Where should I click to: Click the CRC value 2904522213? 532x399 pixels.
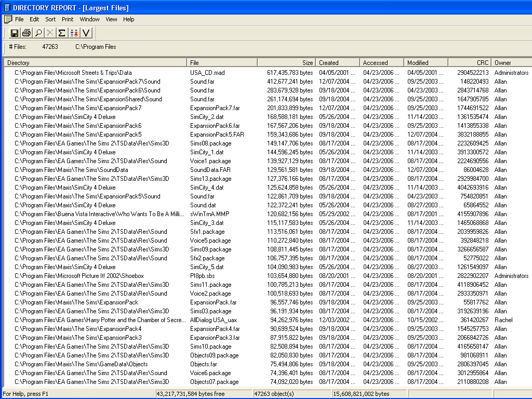pyautogui.click(x=473, y=73)
